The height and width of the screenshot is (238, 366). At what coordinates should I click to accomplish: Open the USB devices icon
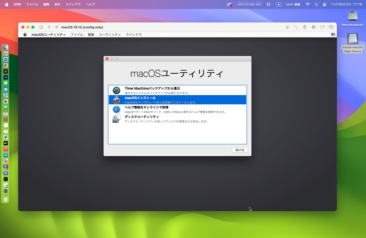pyautogui.click(x=305, y=27)
